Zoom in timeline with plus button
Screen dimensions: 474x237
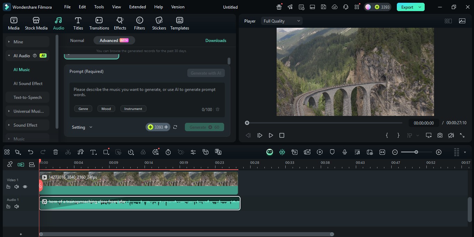[x=439, y=152]
